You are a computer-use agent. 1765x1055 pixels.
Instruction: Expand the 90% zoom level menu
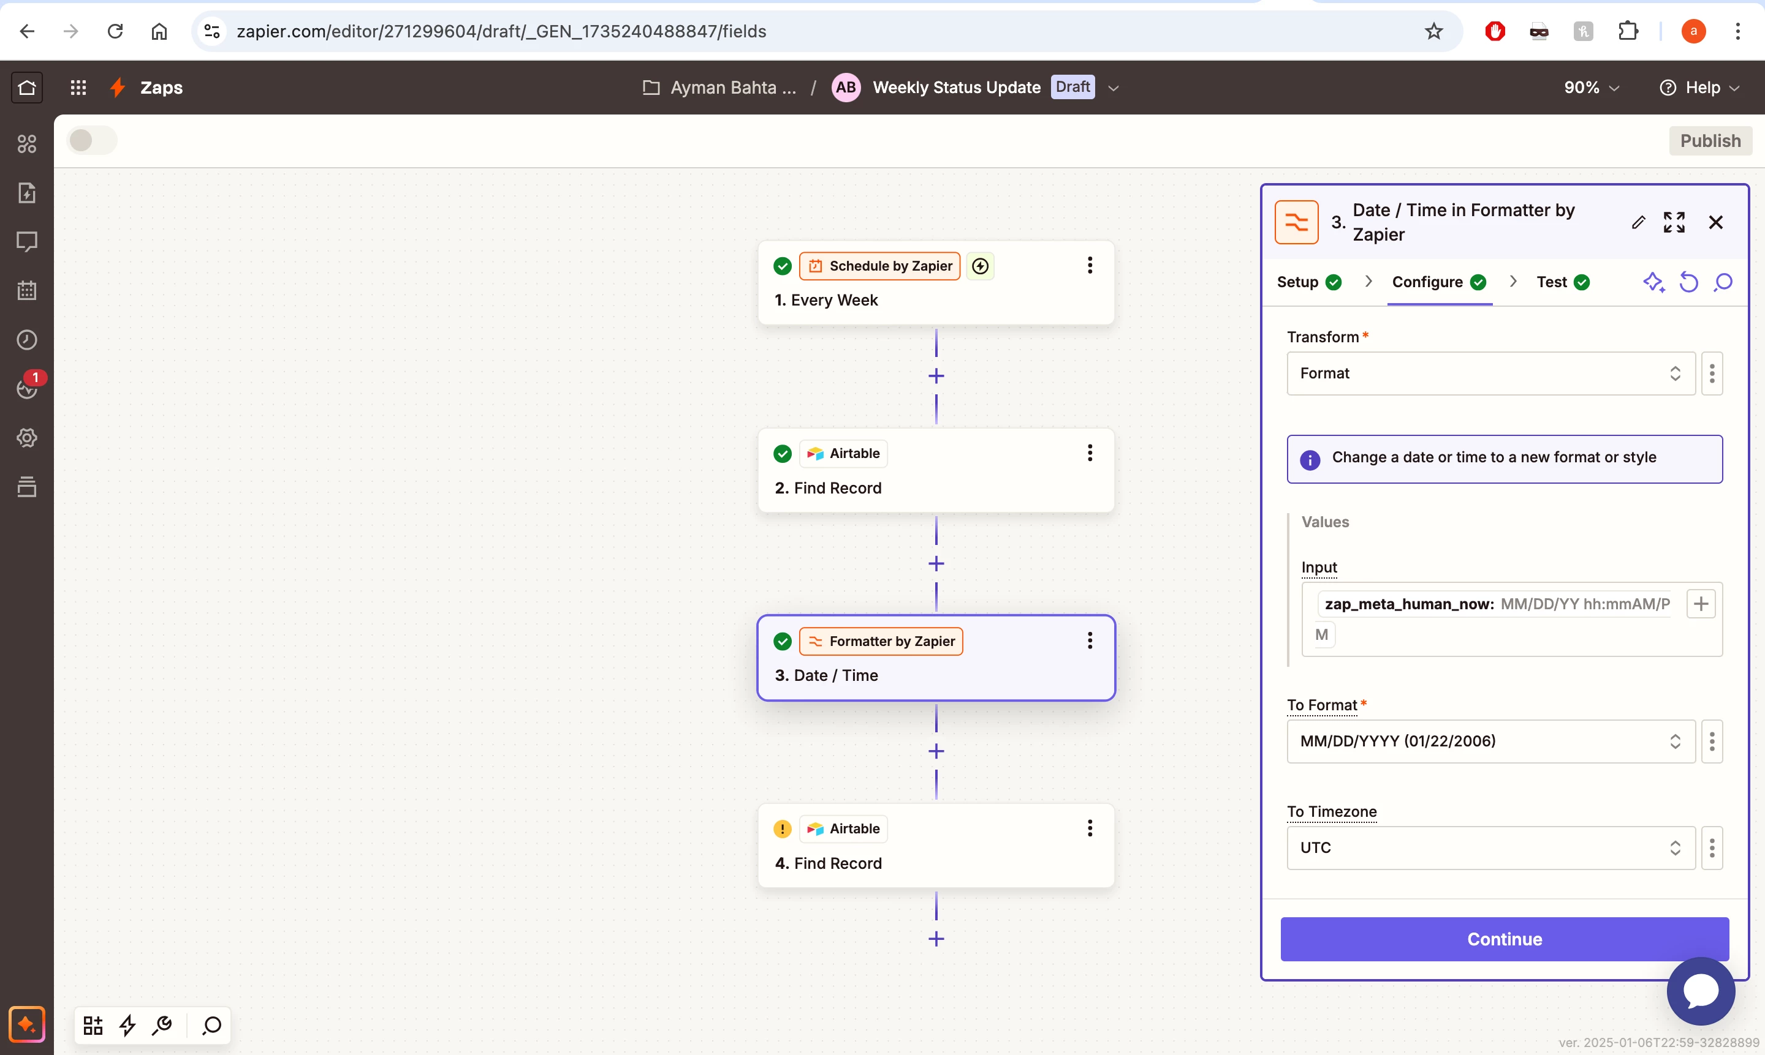[x=1591, y=88]
